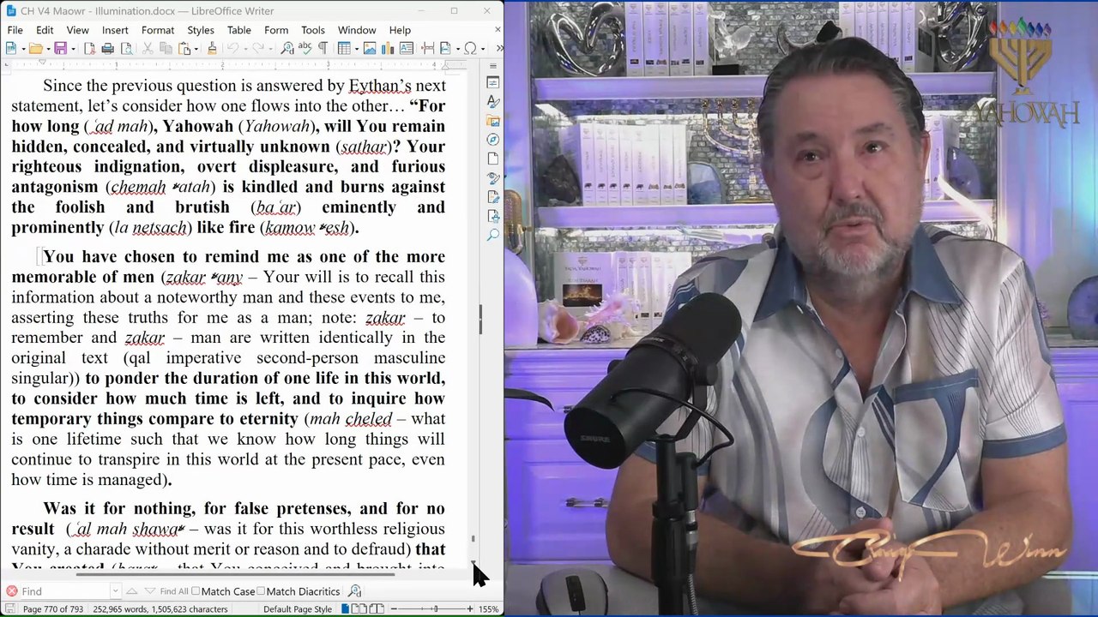This screenshot has width=1098, height=617.
Task: Expand the Find history dropdown
Action: (115, 591)
